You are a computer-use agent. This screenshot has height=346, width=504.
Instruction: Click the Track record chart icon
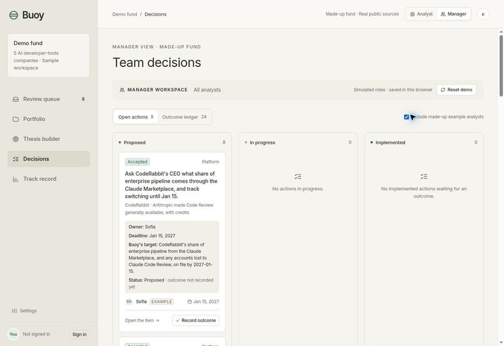coord(16,179)
